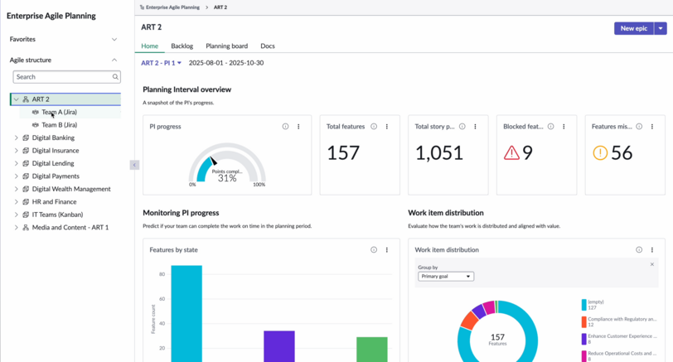Viewport: 673px width, 362px height.
Task: Click the ART 2 train icon in tree
Action: pyautogui.click(x=26, y=99)
